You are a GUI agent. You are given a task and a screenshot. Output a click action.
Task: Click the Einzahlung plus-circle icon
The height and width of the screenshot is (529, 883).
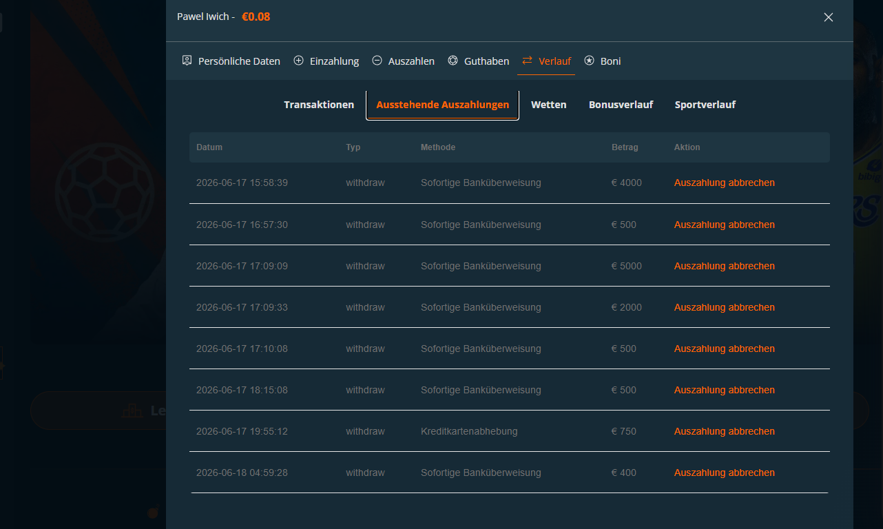click(298, 61)
